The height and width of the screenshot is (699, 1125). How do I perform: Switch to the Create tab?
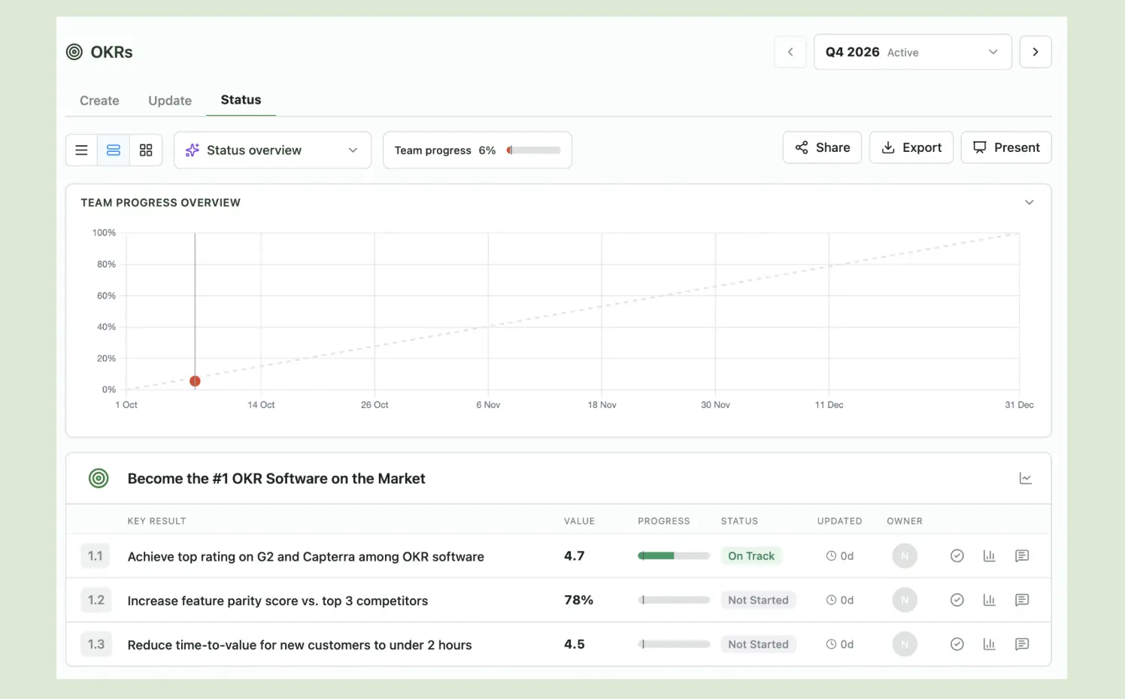click(99, 101)
